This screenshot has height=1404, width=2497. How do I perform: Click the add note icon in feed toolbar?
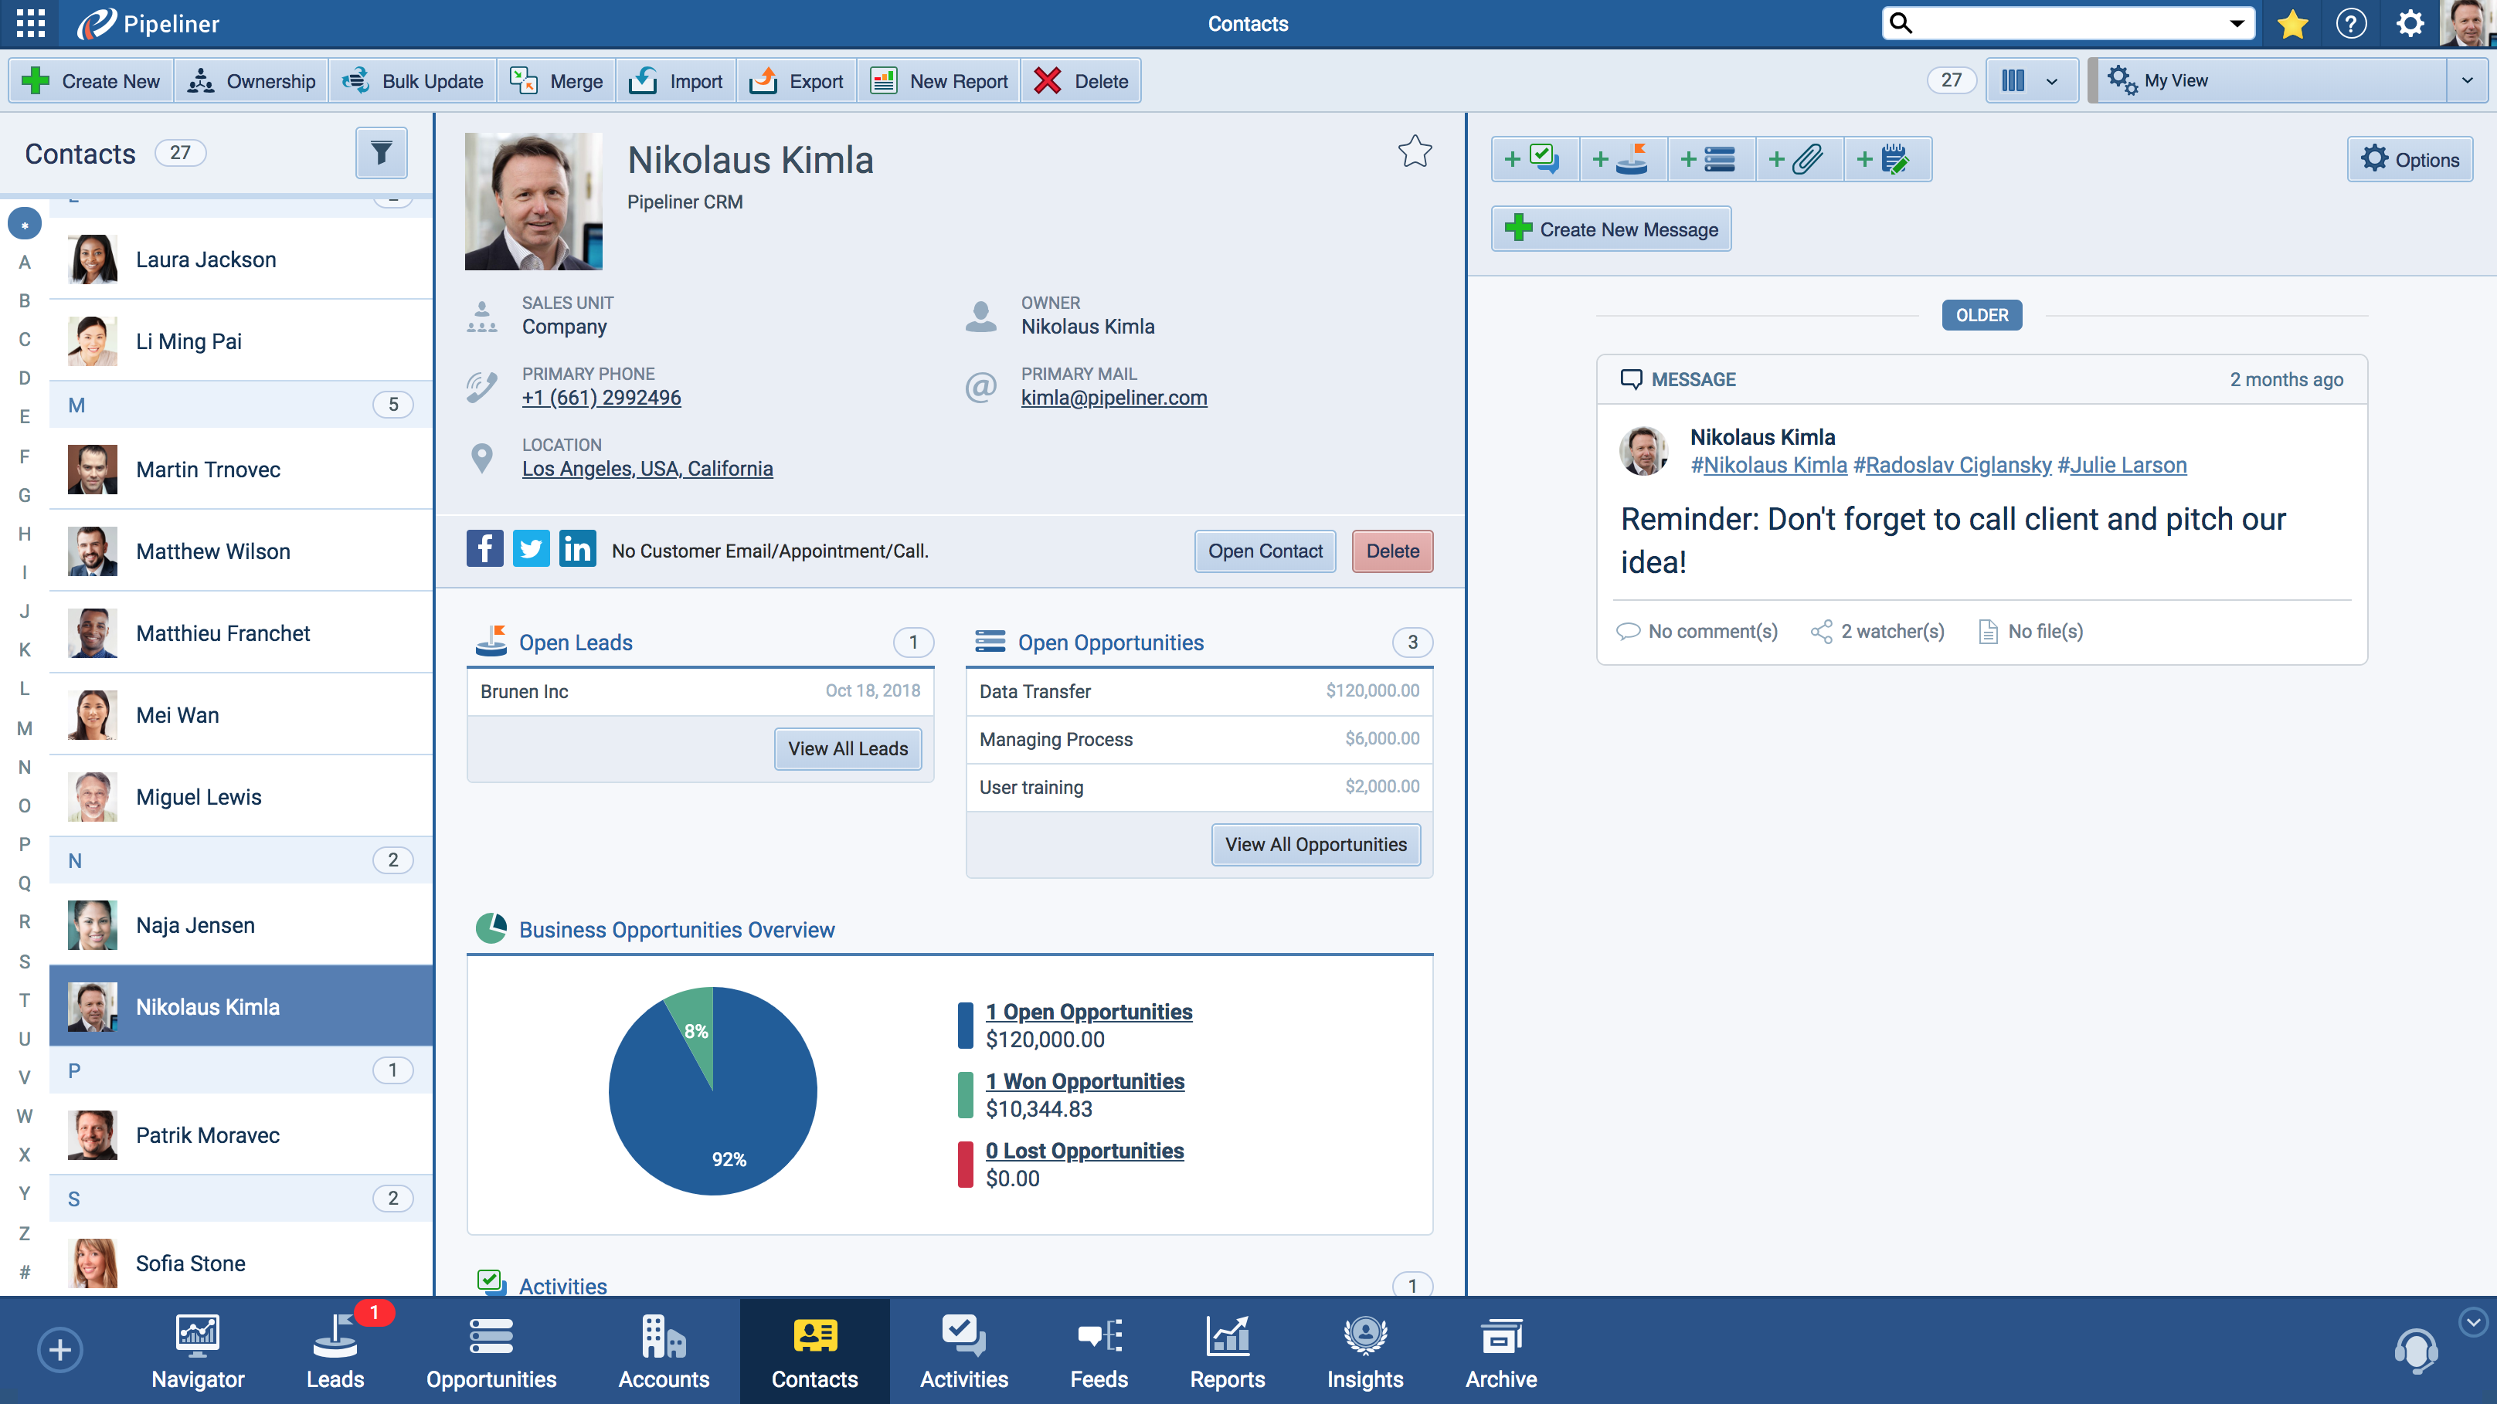point(1888,158)
